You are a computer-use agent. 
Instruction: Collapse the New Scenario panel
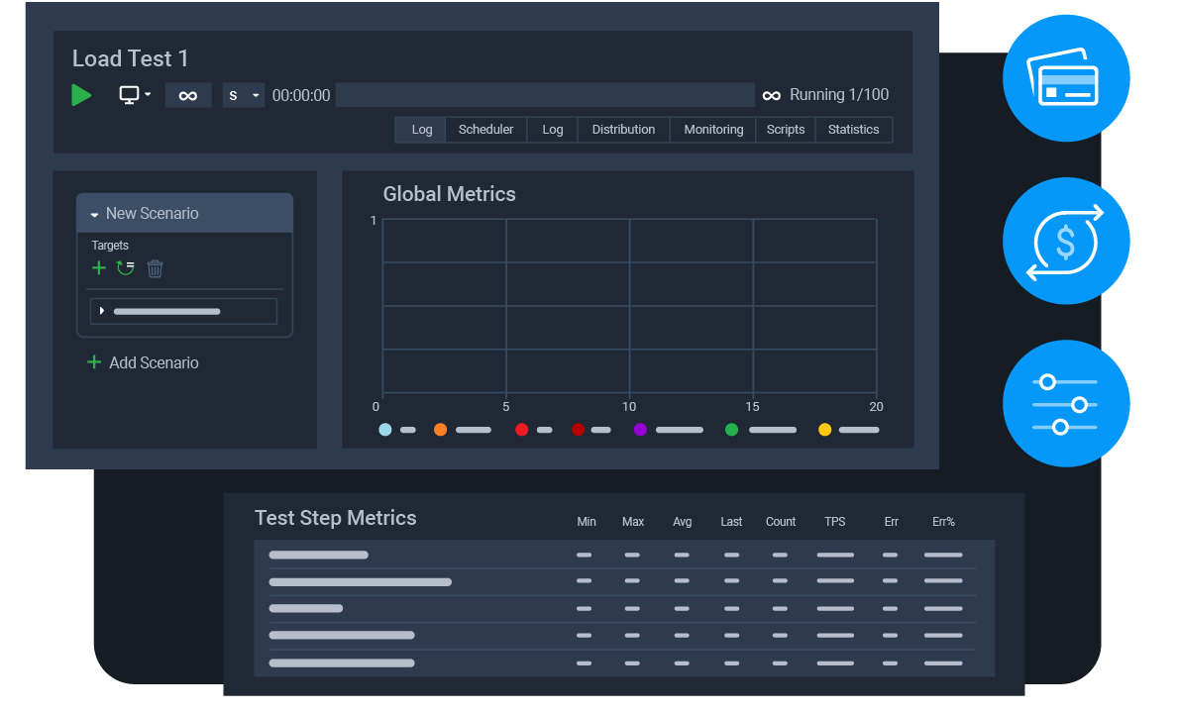click(x=94, y=215)
